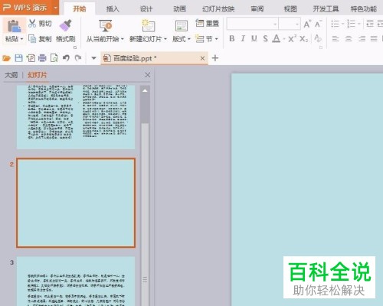Open the WPS 演示 application menu arrow
The height and width of the screenshot is (306, 383).
[55, 8]
